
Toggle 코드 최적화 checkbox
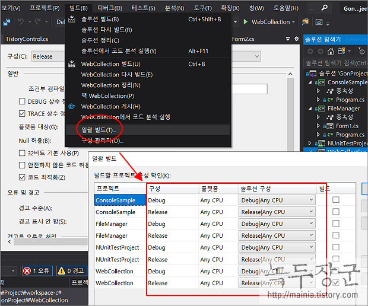[x=22, y=177]
